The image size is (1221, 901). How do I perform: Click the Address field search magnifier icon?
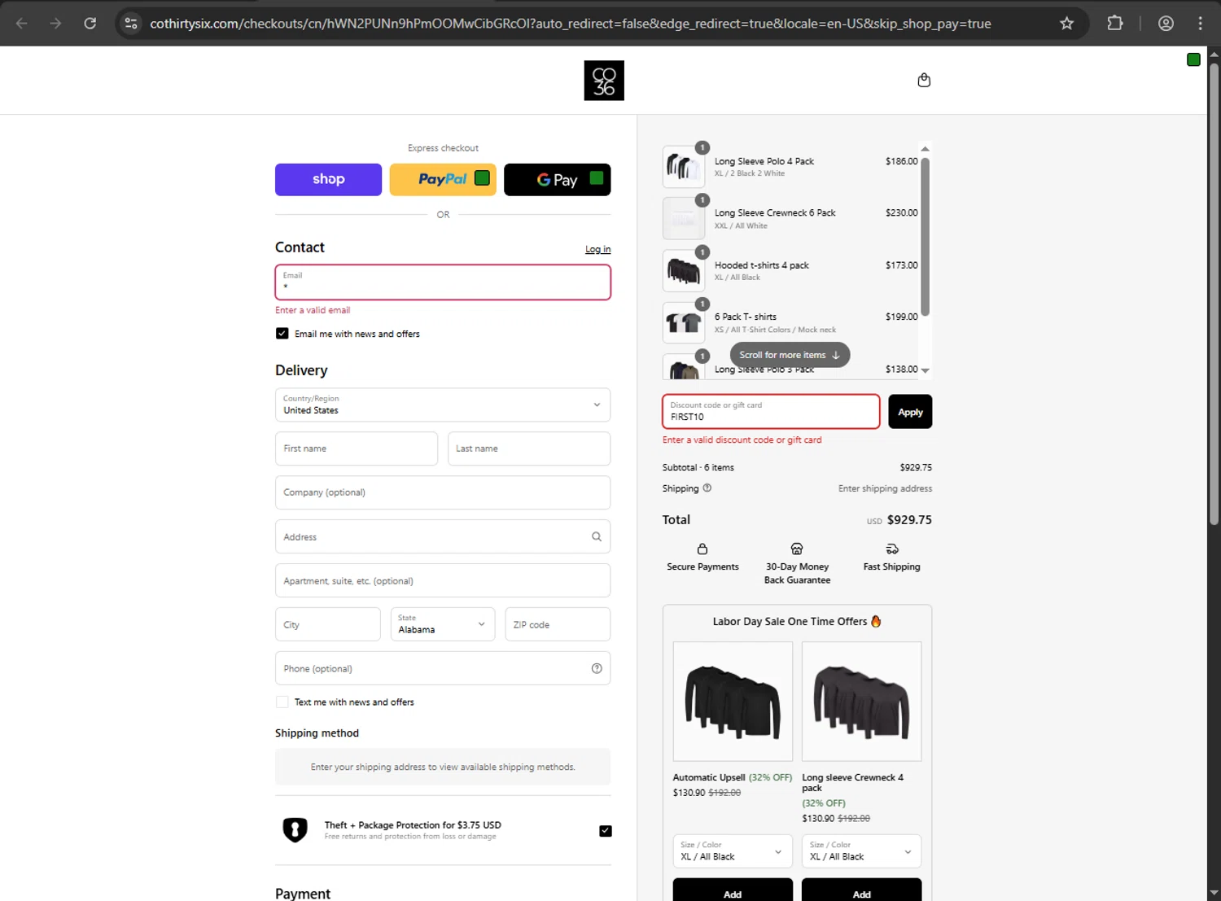point(597,536)
